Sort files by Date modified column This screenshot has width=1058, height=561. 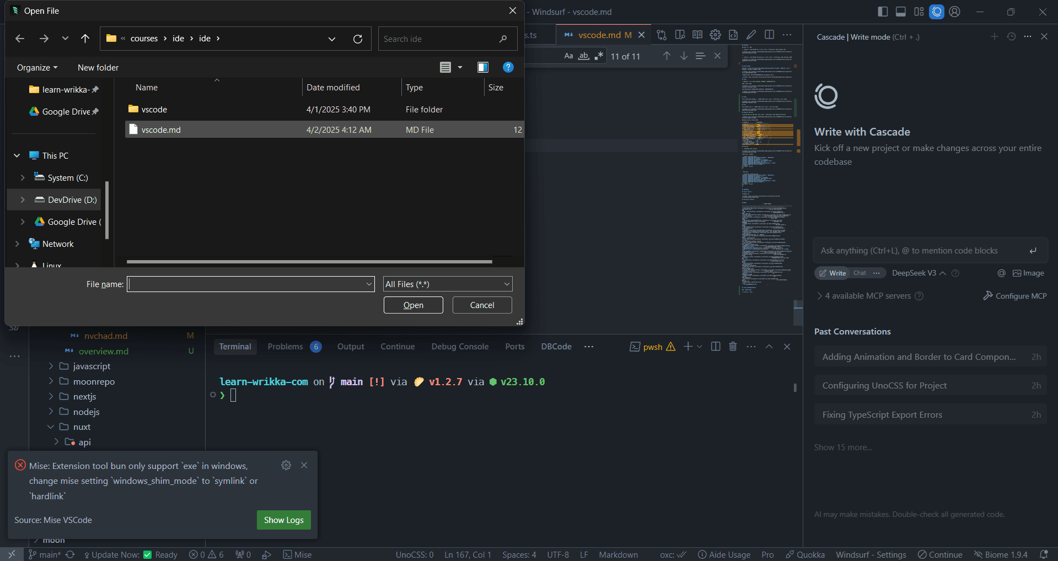coord(333,87)
